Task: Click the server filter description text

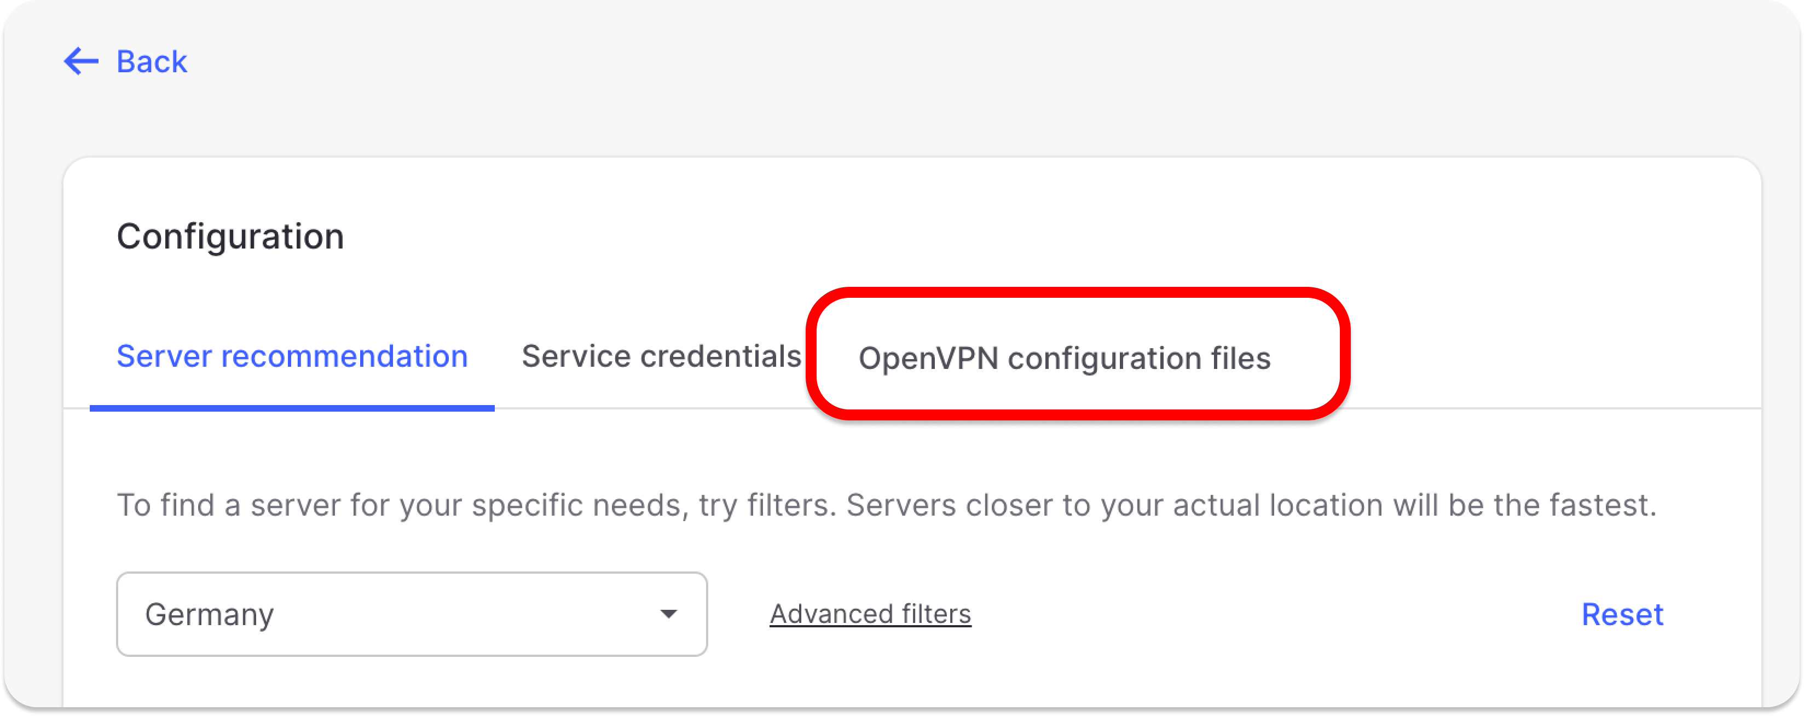Action: [x=886, y=505]
